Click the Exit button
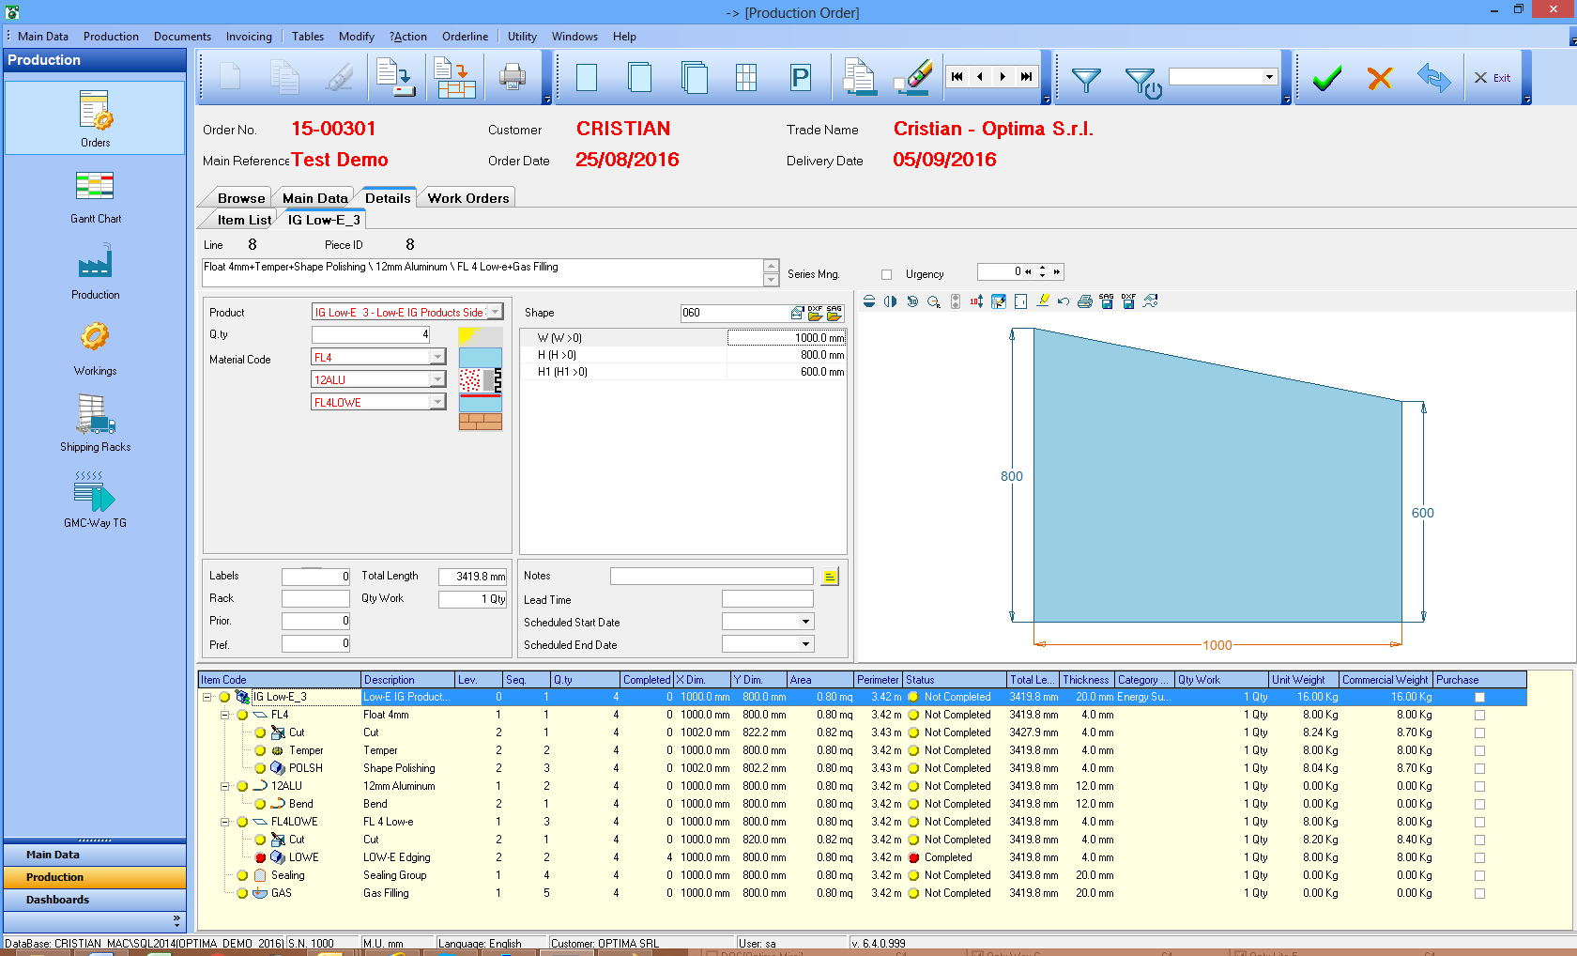1577x956 pixels. (1493, 78)
